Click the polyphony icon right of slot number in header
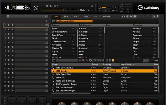The width and height of the screenshot is (166, 105). click(55, 6)
